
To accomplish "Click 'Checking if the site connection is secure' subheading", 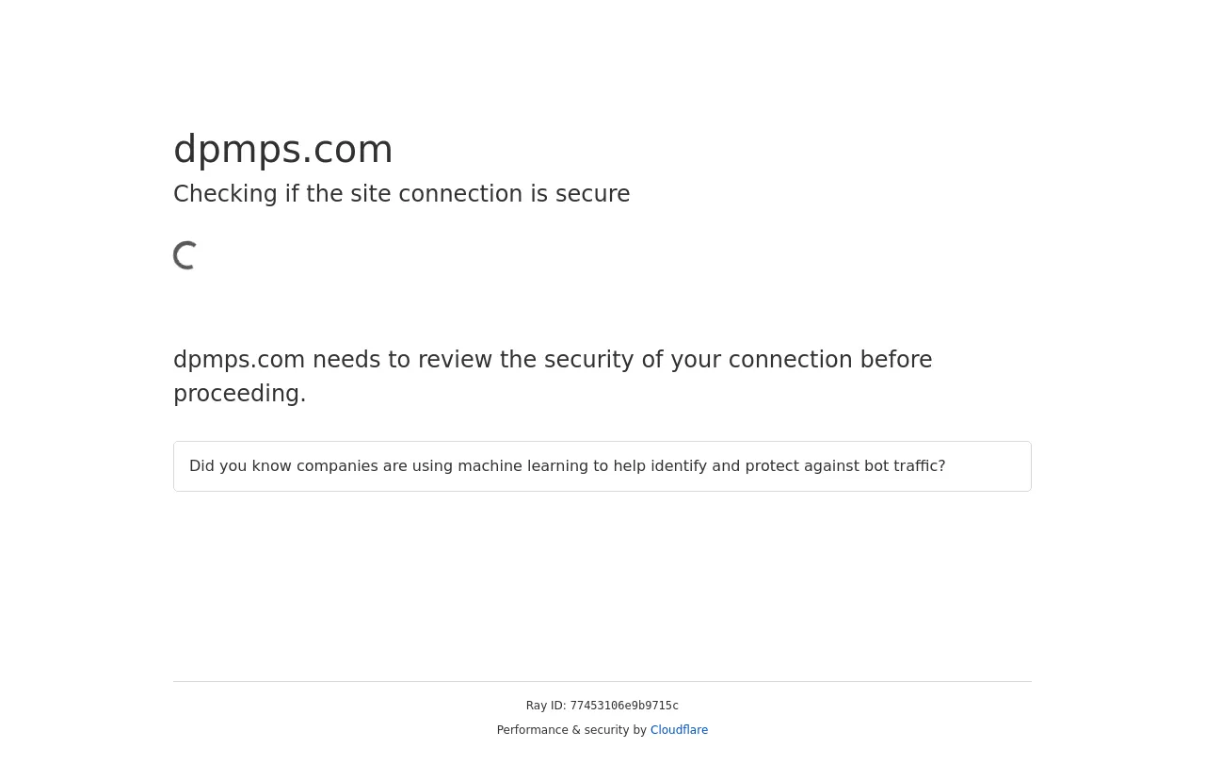I will pos(402,194).
